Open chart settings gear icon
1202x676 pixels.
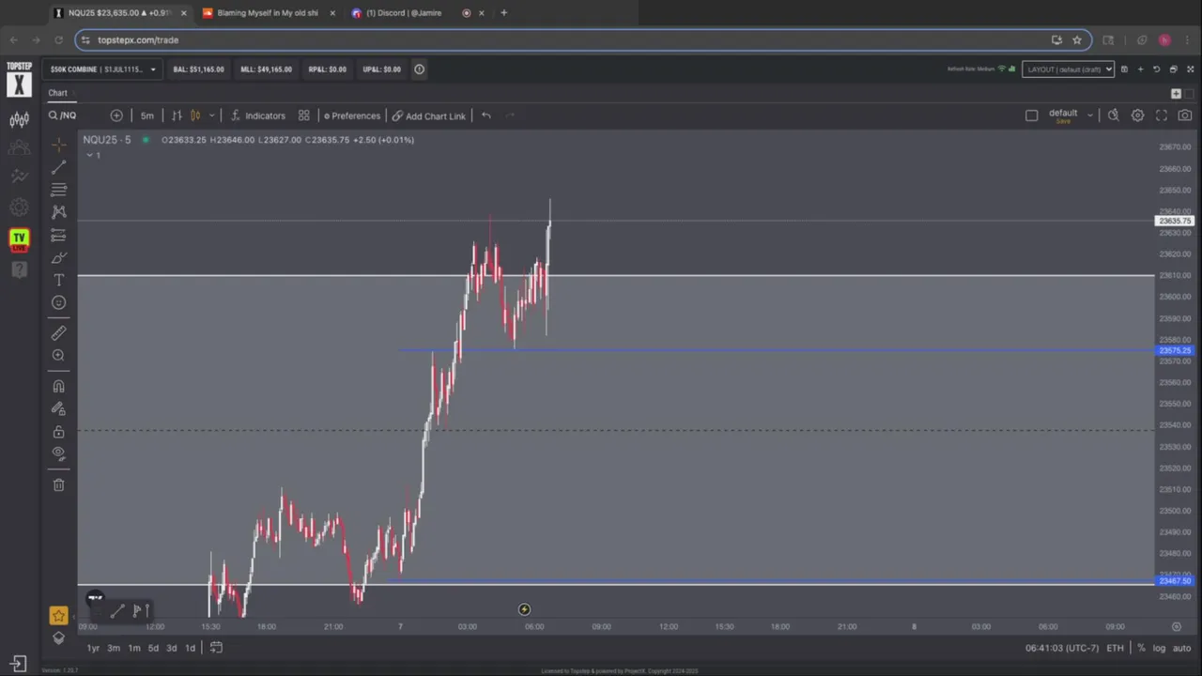pyautogui.click(x=1137, y=115)
